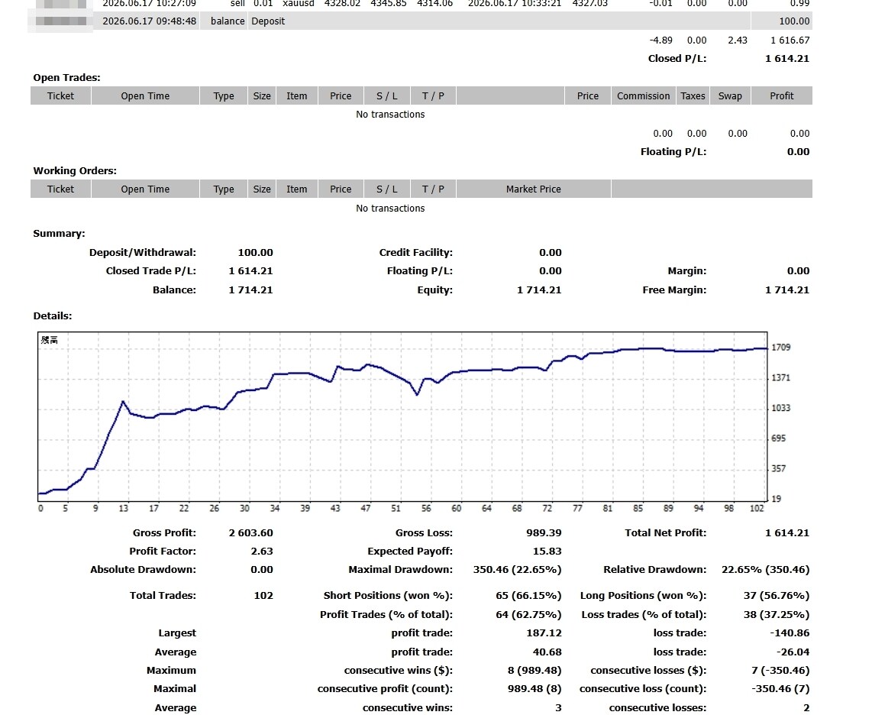The image size is (872, 715).
Task: Click the 'Closed P/L:' label above Open Trades
Action: pos(677,58)
